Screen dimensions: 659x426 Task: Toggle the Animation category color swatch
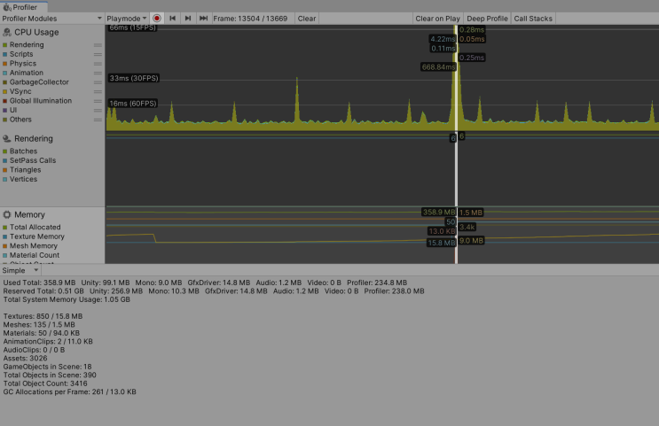point(5,73)
